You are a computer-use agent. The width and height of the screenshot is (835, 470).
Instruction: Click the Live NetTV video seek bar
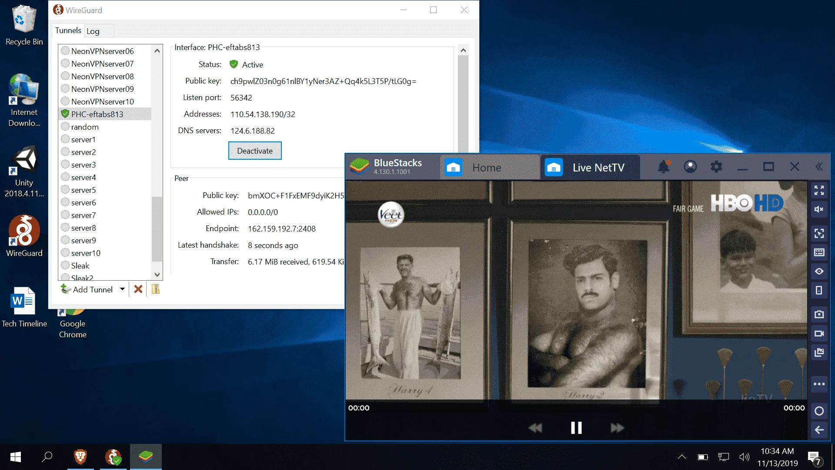(576, 408)
